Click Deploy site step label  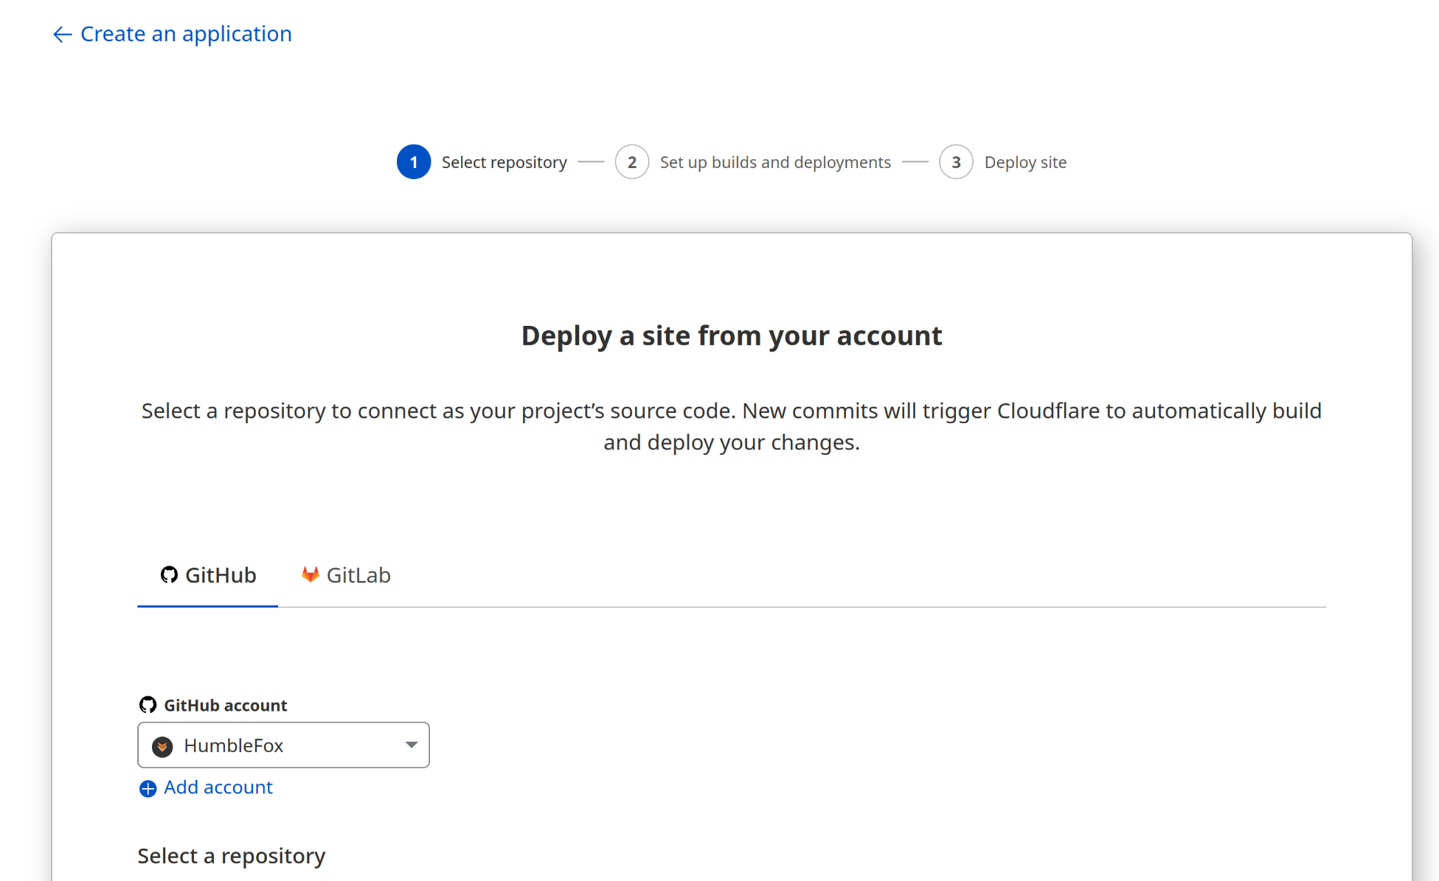[x=1025, y=162]
